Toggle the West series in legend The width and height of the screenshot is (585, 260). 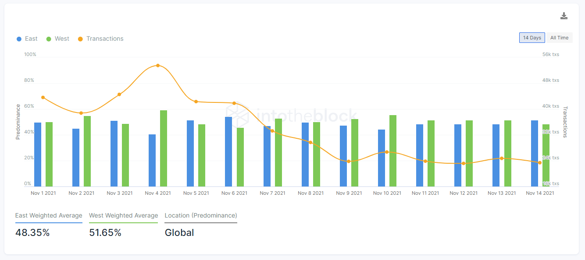[57, 39]
